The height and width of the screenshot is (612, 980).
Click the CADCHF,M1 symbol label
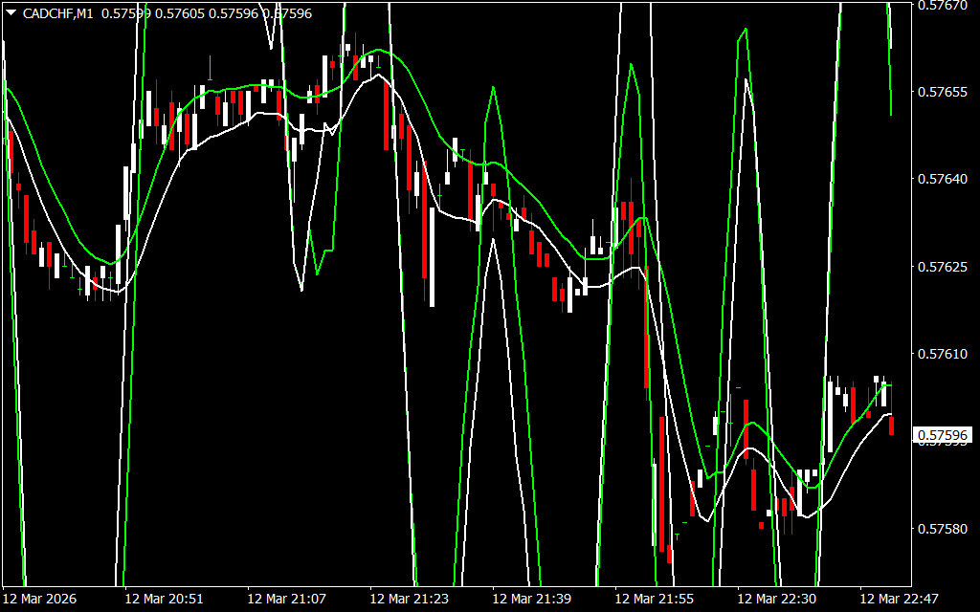tap(57, 13)
